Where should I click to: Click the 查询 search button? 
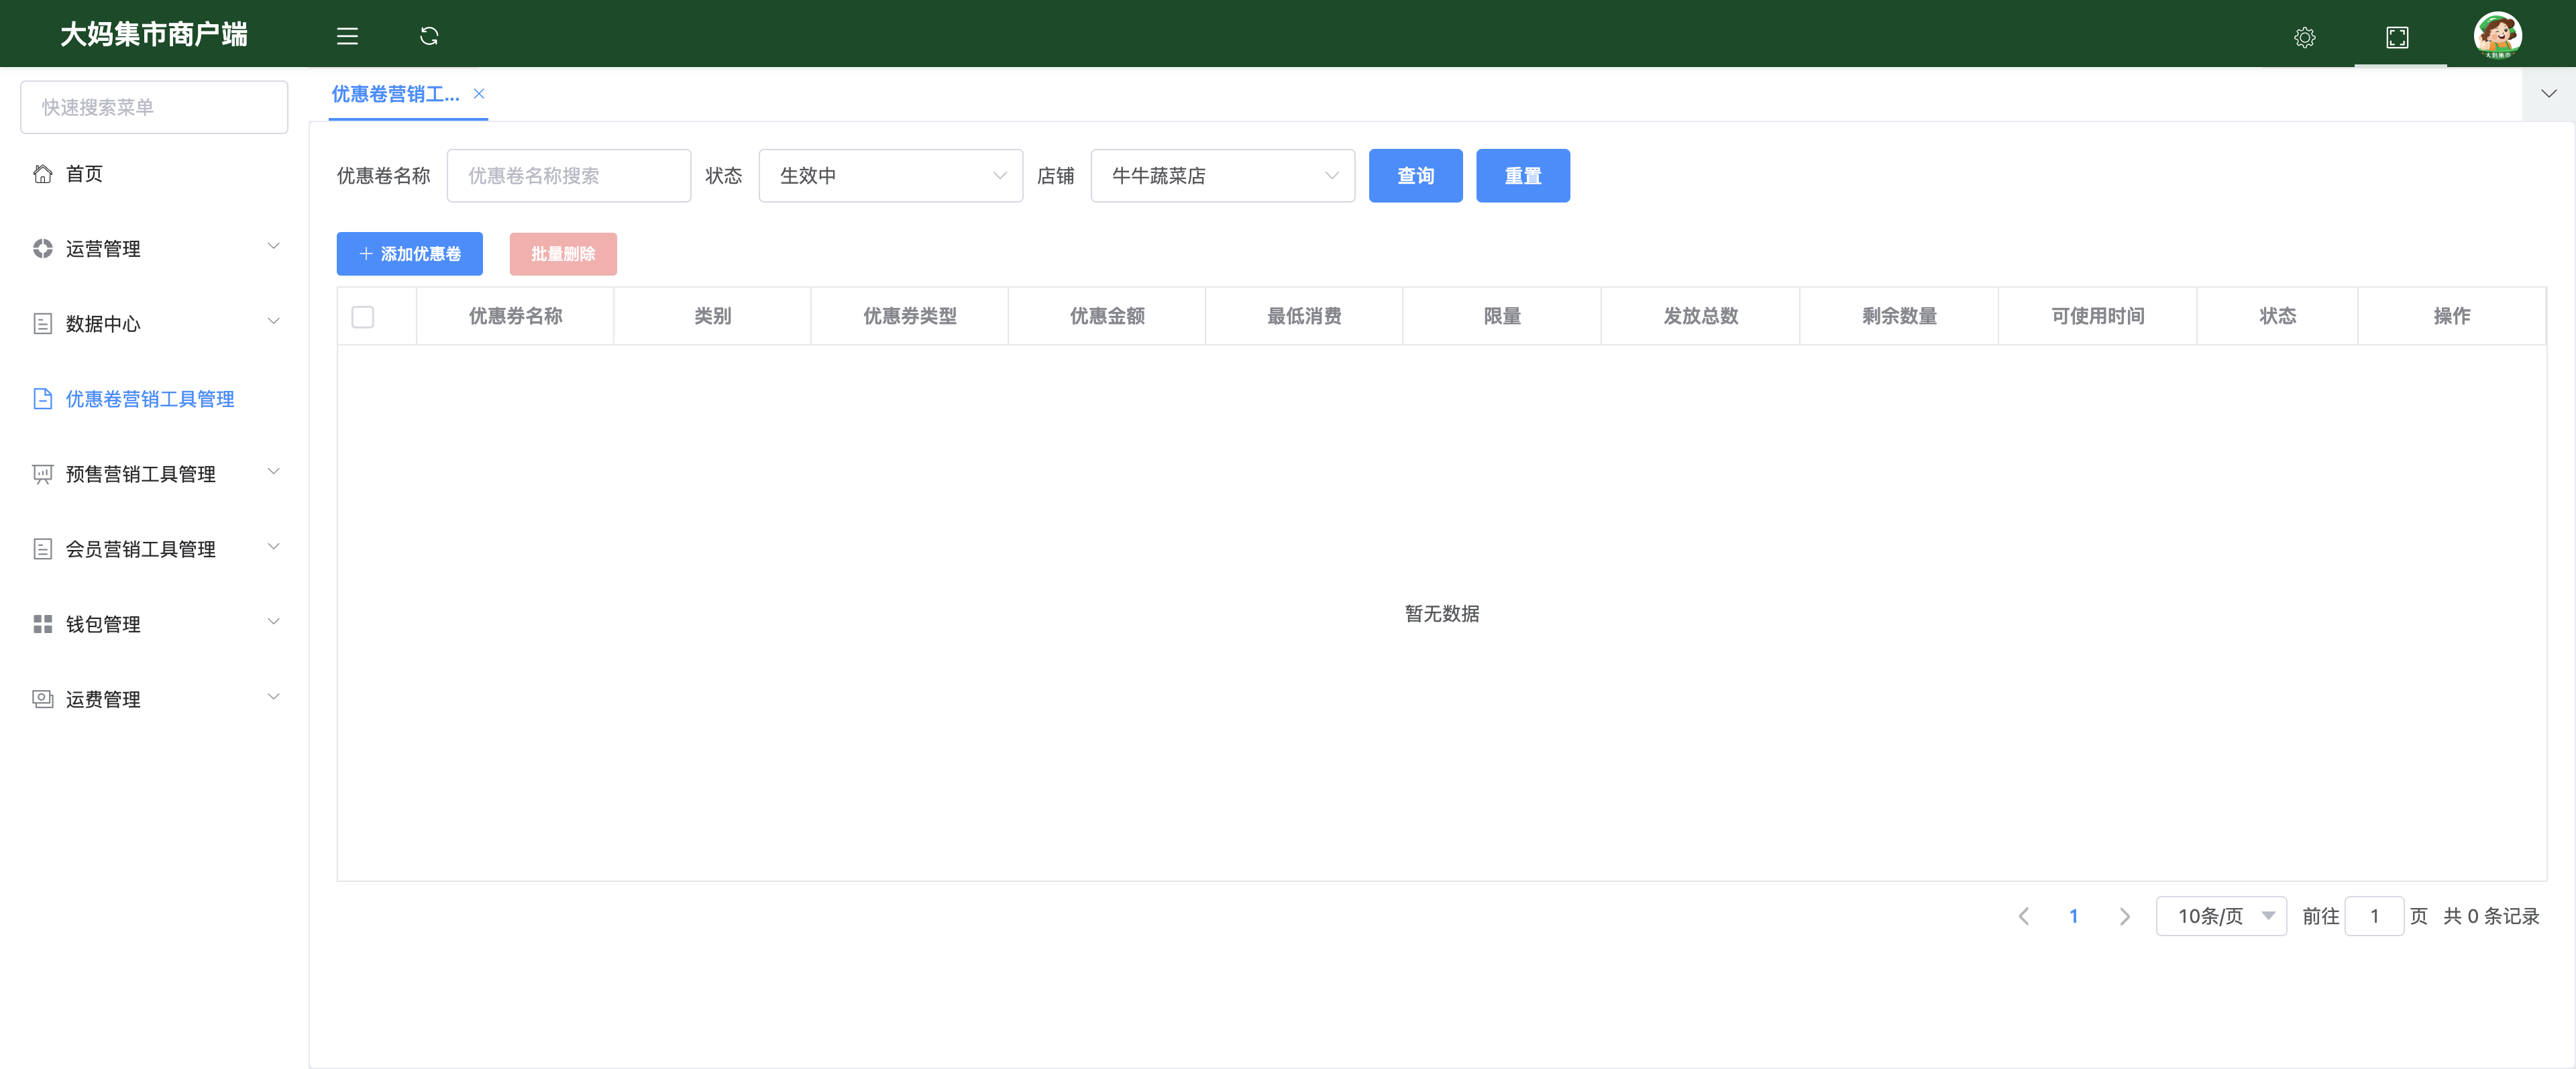1415,176
